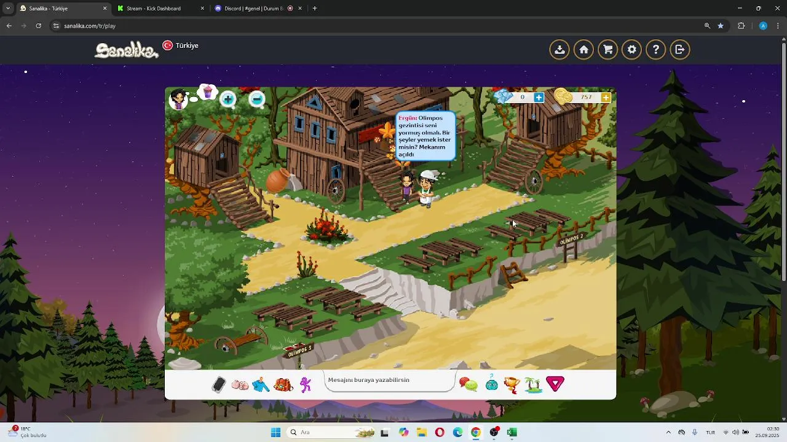Click the chef character Ergün
This screenshot has width=787, height=442.
pyautogui.click(x=427, y=188)
